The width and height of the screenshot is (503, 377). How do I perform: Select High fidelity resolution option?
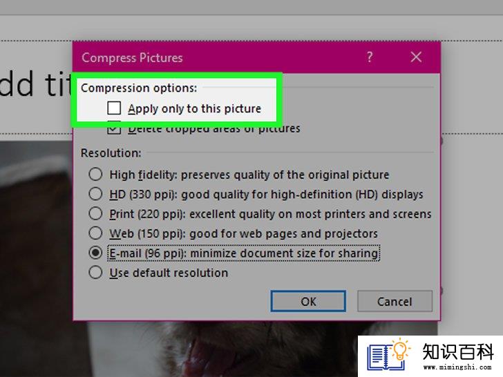coord(95,175)
